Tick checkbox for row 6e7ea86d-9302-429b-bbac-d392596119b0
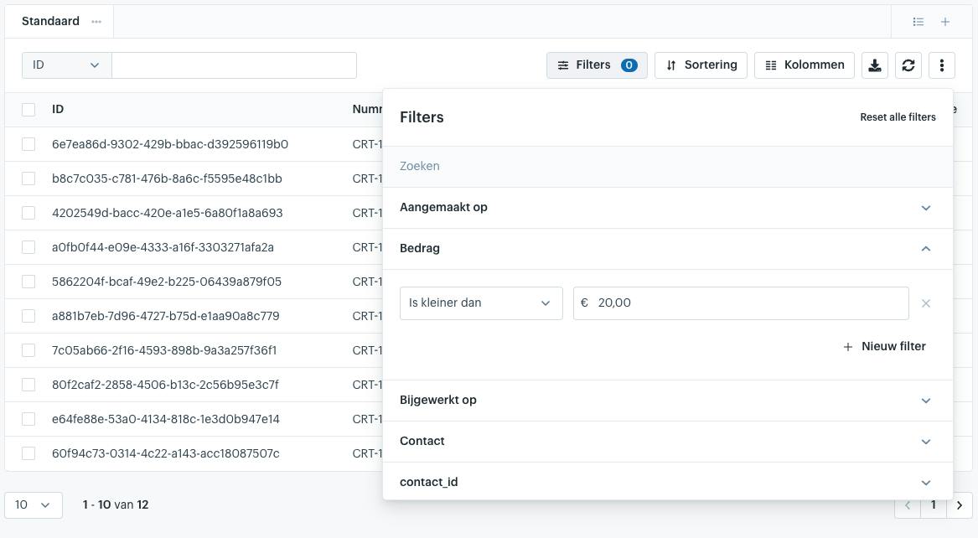 click(x=28, y=144)
